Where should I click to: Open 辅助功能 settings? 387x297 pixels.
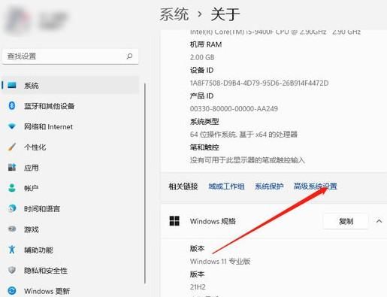70,250
